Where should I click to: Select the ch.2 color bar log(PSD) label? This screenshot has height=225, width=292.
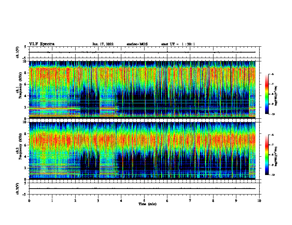276,156
